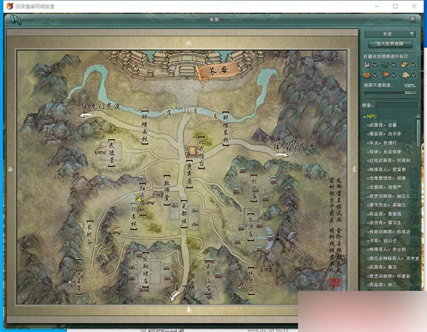
Task: Close the 长安 map panel
Action: (412, 19)
